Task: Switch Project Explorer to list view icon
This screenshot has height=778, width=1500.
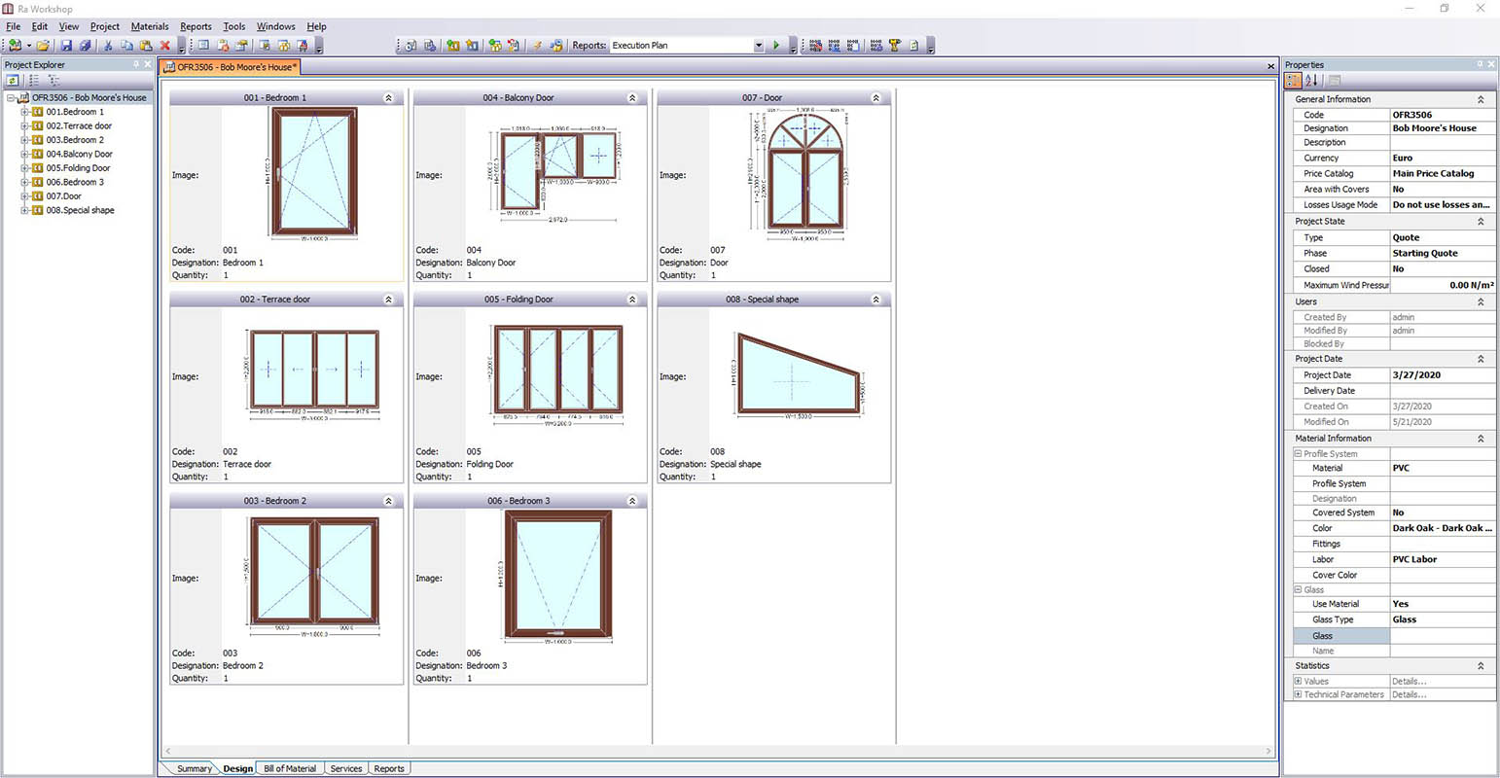Action: click(34, 81)
